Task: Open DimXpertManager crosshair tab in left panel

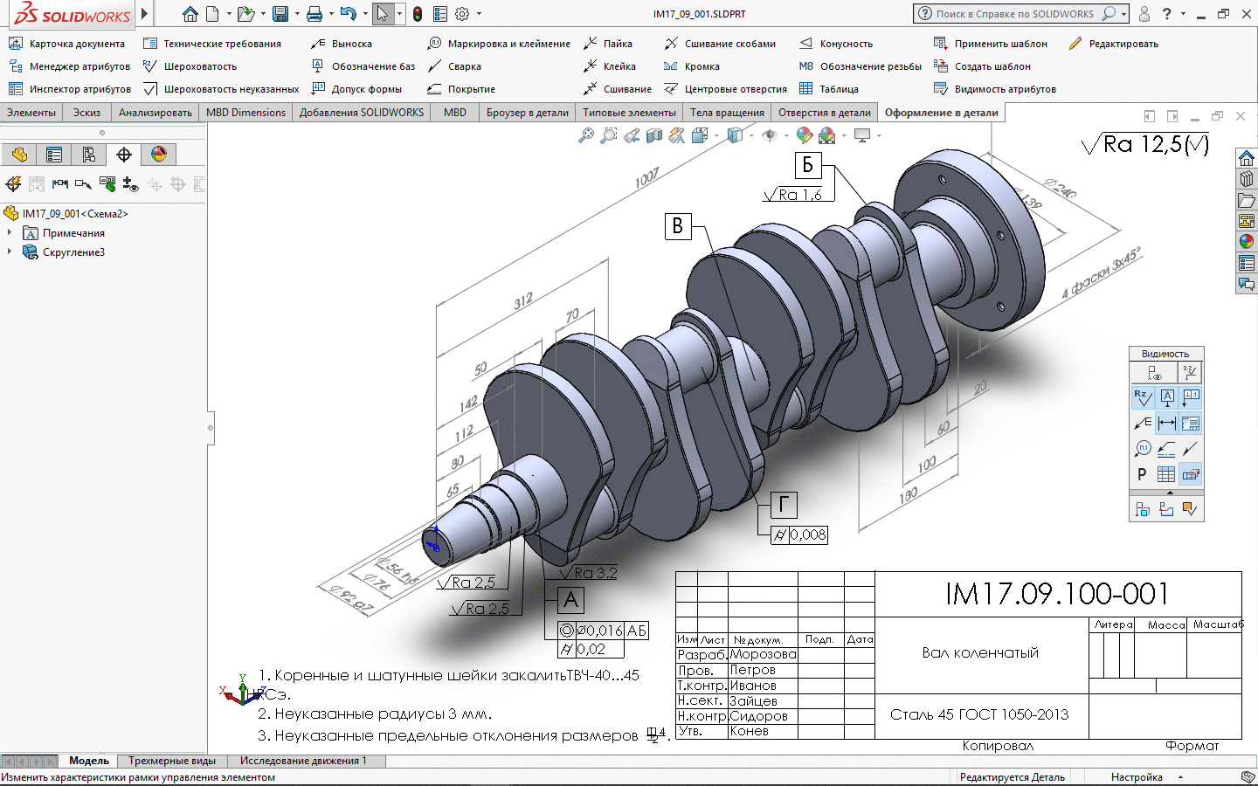Action: pos(124,155)
